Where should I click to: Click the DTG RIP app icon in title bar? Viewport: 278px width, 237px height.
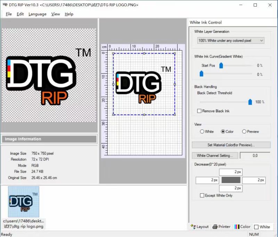coord(5,5)
